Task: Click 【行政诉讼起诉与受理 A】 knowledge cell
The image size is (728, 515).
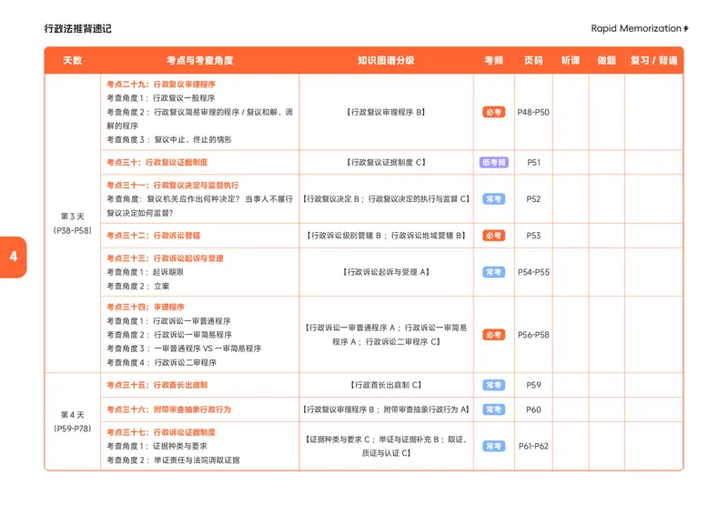Action: 386,272
